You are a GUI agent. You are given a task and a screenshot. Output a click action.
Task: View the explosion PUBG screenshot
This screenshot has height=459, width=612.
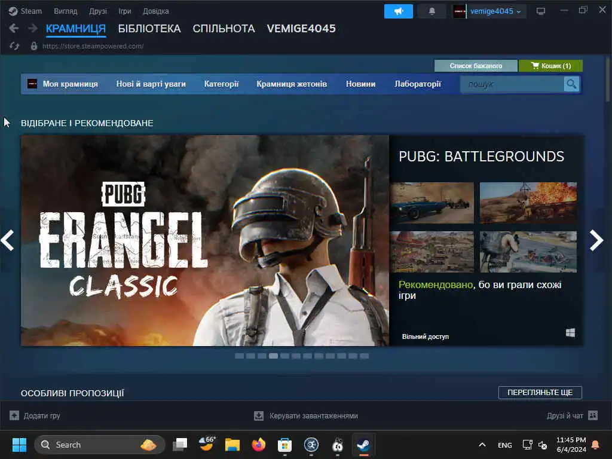528,203
